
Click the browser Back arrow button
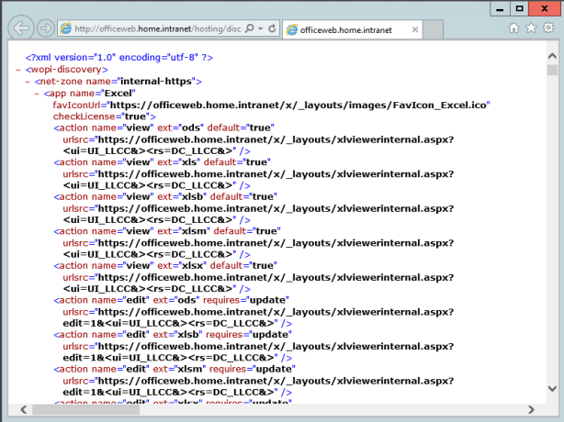coord(19,28)
